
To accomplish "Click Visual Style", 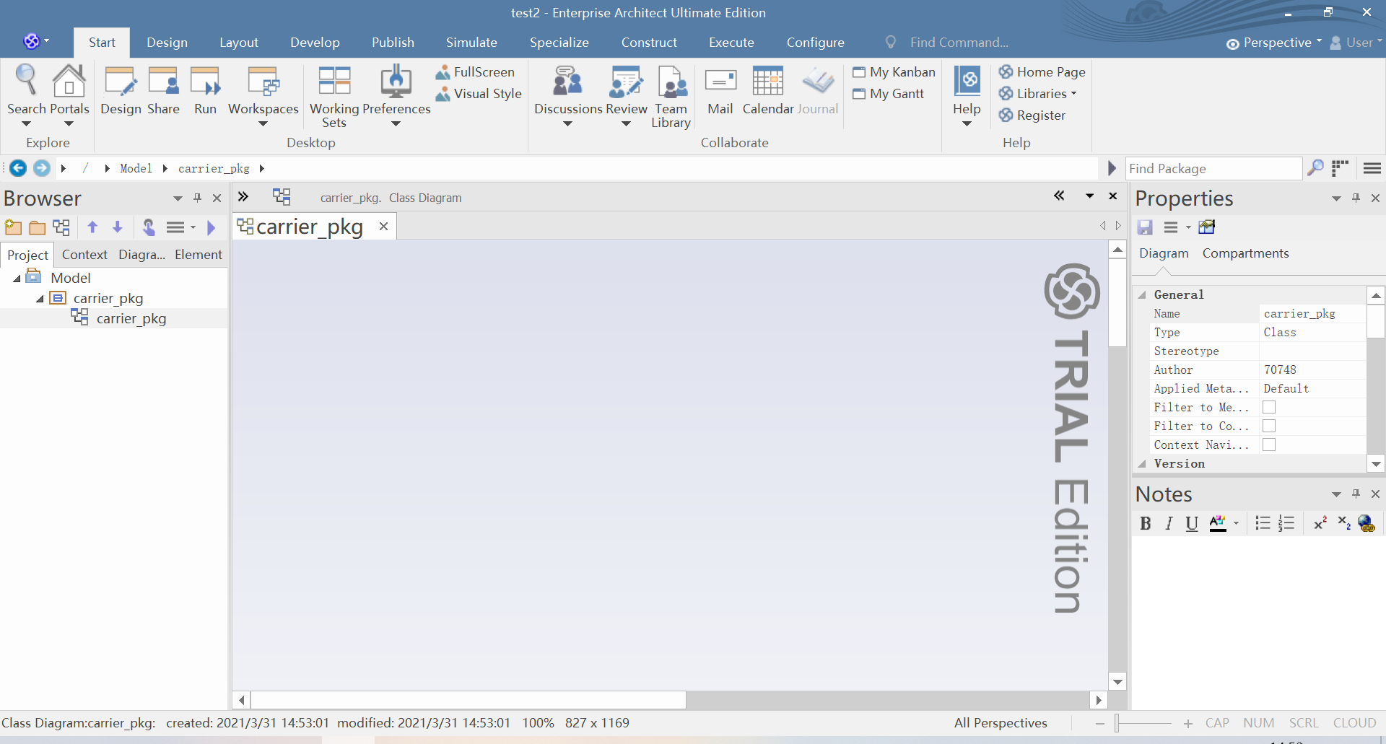I will tap(479, 94).
